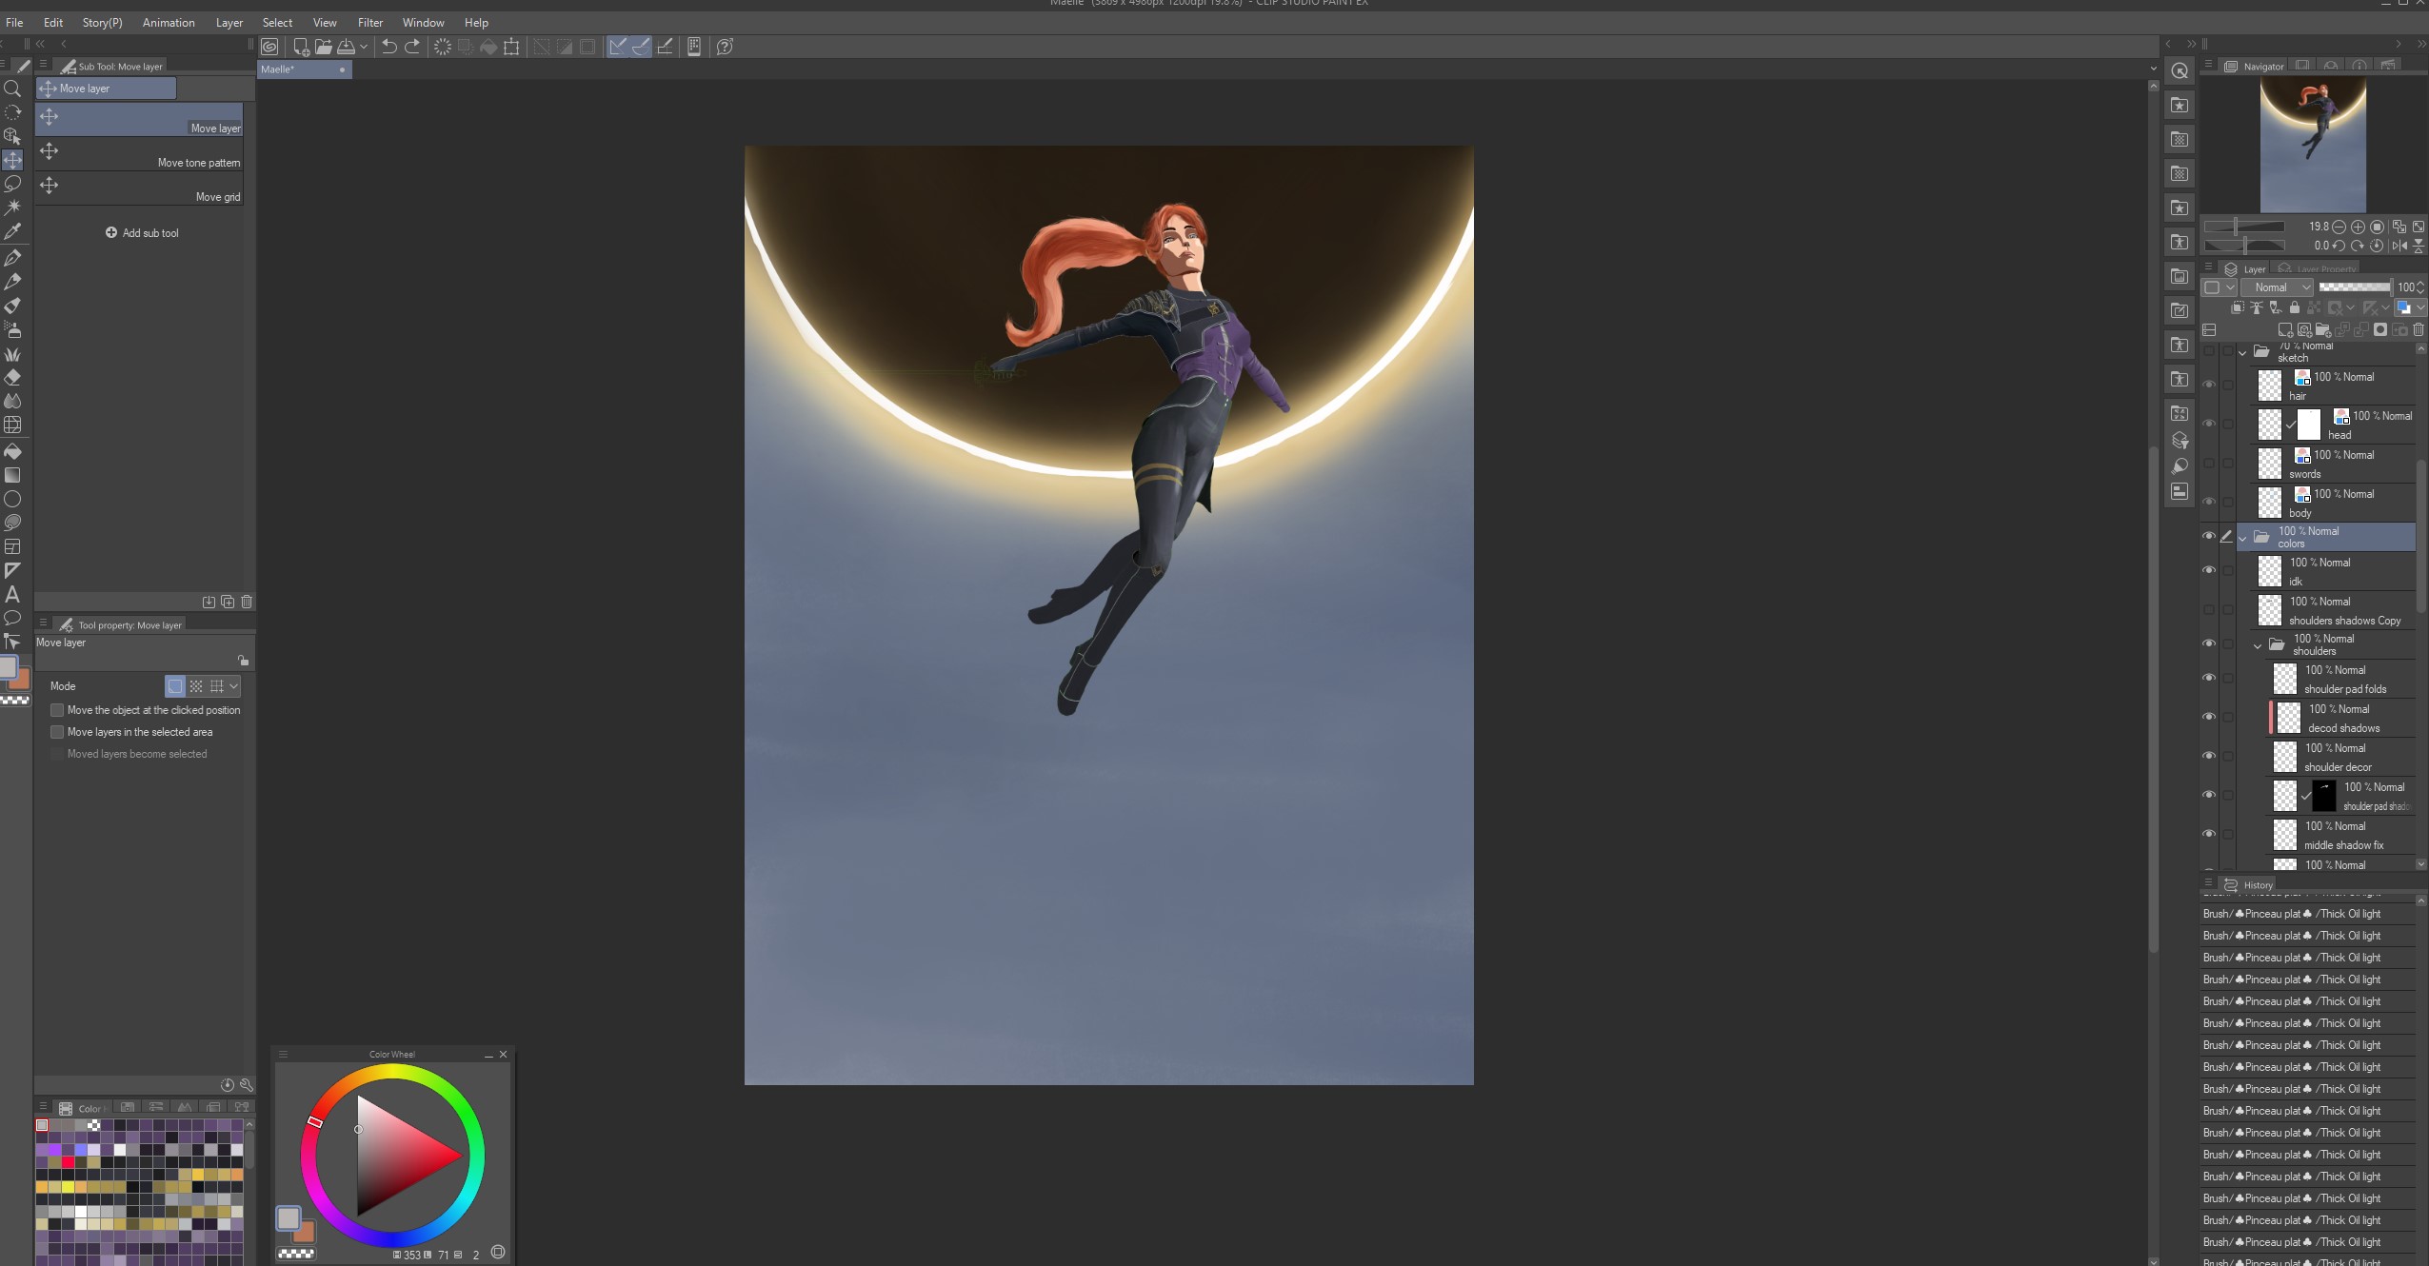Screen dimensions: 2429x1266
Task: Select the Gradient tool in toolbox
Action: coord(12,475)
